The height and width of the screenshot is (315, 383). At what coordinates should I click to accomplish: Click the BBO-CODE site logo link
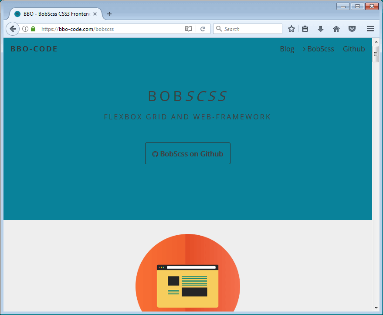(x=34, y=49)
